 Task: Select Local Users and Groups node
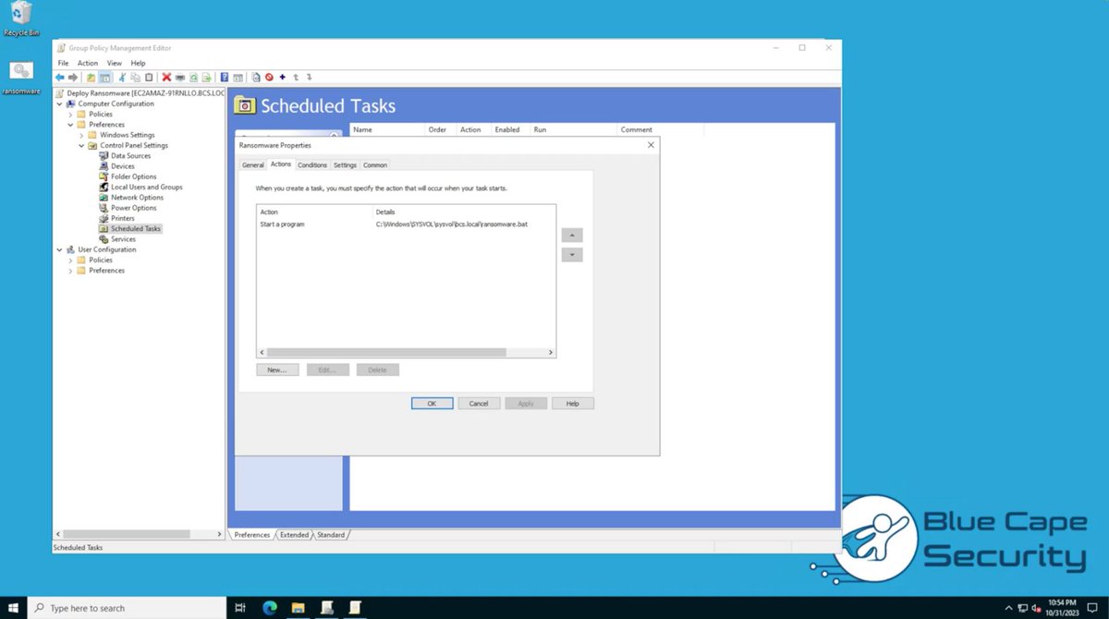146,188
